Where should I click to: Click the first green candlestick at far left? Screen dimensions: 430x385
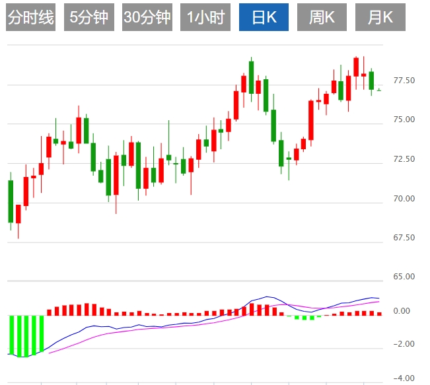(x=11, y=201)
